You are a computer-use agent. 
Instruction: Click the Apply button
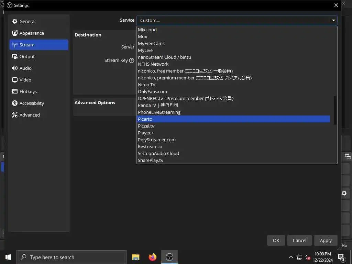coord(326,240)
